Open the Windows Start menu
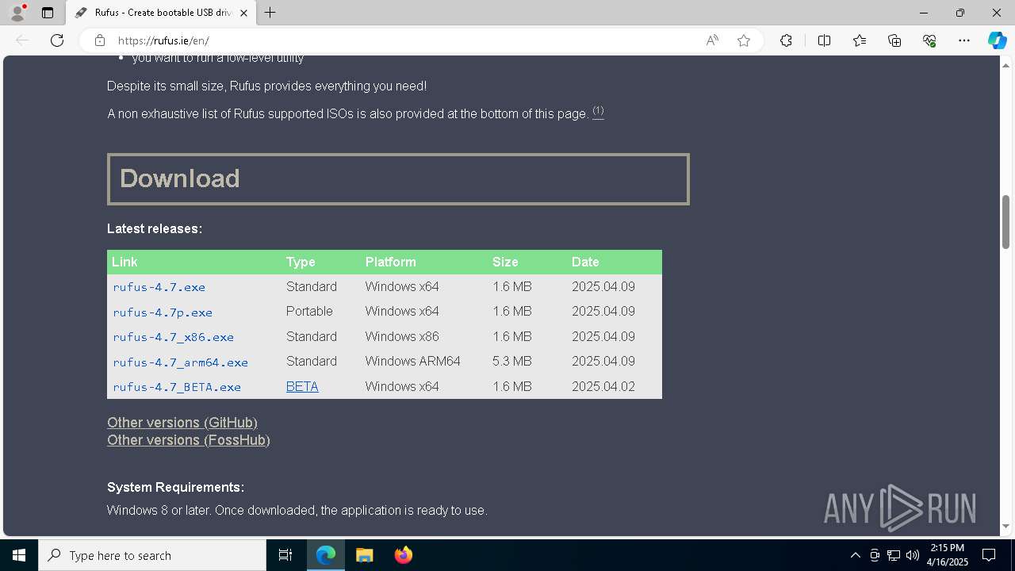This screenshot has width=1015, height=571. pyautogui.click(x=19, y=555)
